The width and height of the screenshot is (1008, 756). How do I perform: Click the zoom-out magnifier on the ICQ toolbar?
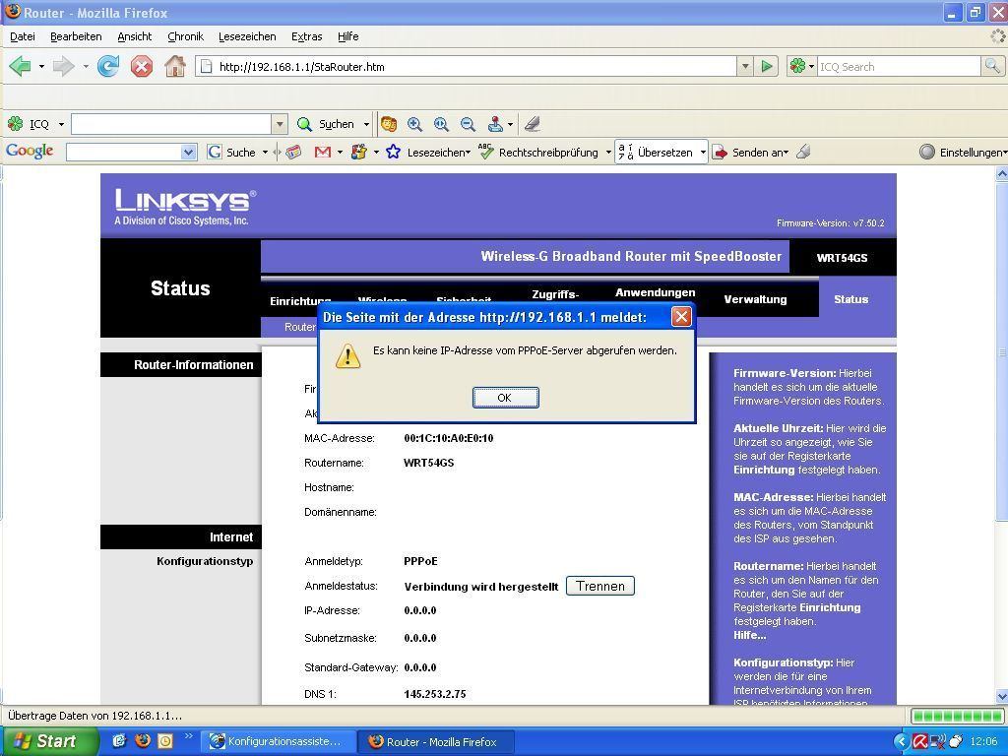pyautogui.click(x=468, y=123)
